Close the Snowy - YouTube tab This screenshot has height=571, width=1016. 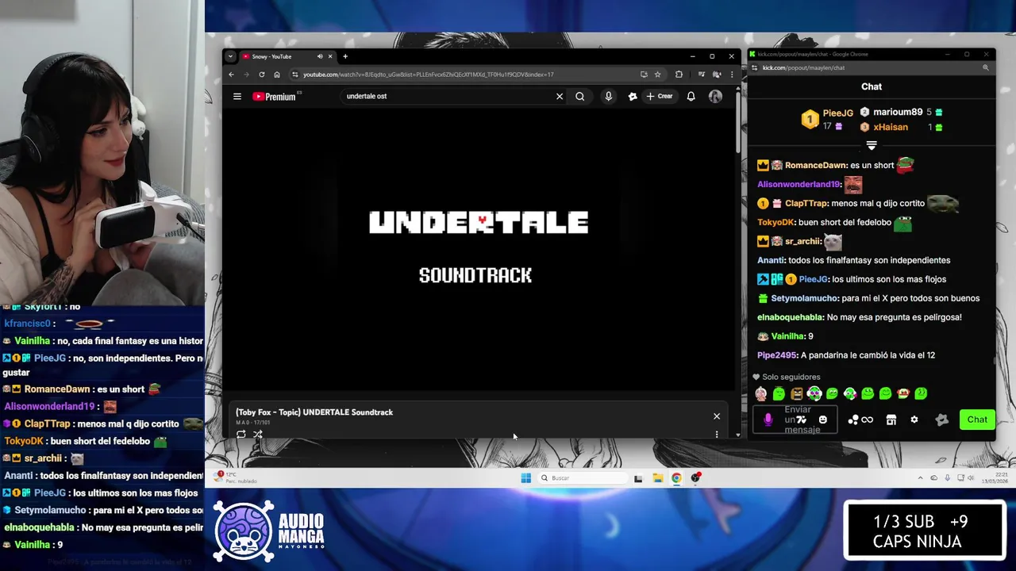pos(330,56)
